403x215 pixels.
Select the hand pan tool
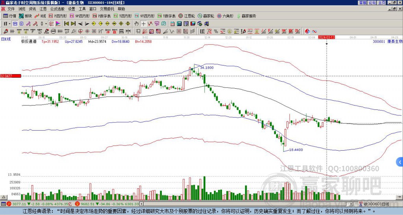137,24
